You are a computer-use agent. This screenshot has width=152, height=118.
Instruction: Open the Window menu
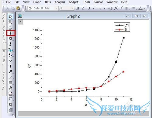[112, 2]
